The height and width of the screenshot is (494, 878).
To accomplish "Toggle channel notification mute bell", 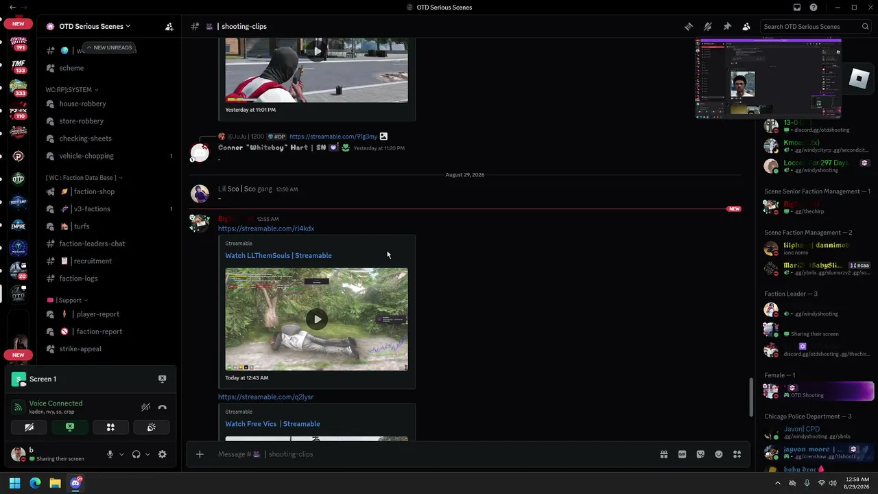I will 708,27.
